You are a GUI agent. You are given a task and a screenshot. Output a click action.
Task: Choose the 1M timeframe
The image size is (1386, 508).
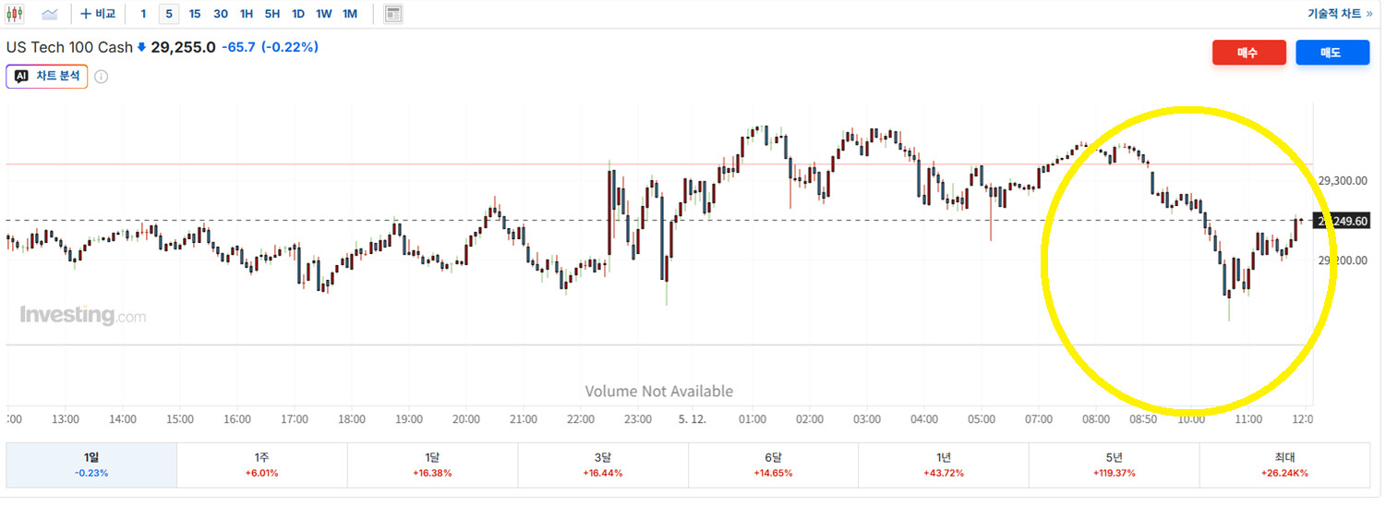click(350, 14)
